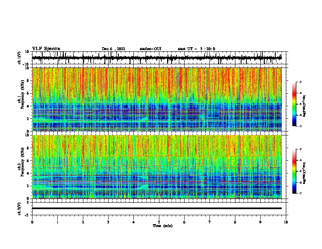Select the "start UT = 3:20:0" header text
Screen dimensions: 322x249
tap(196, 49)
